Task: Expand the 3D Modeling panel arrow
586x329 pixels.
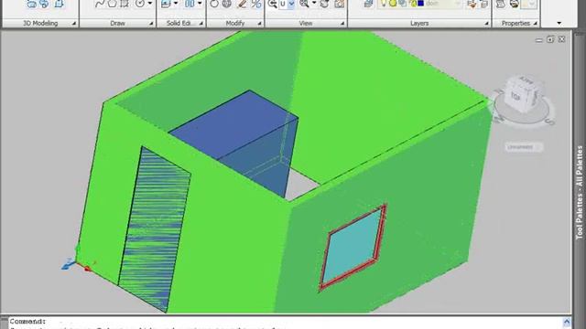Action: 74,24
